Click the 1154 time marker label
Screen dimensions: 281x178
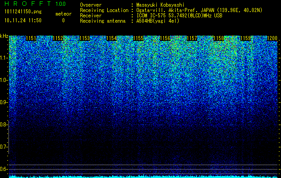tap(112, 38)
